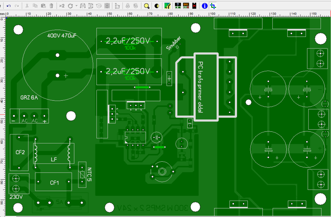The width and height of the screenshot is (331, 217).
Task: Redo the last undone action
Action: (17, 6)
